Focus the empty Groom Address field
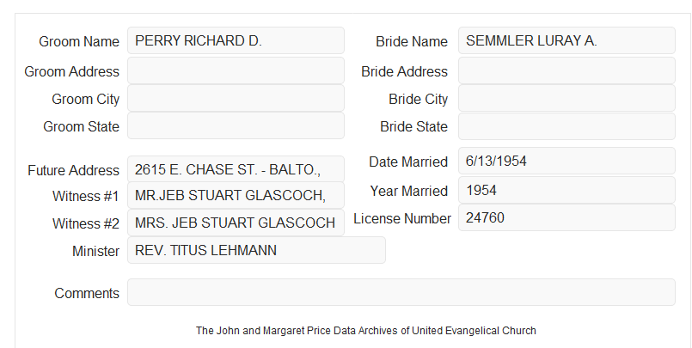 [x=236, y=70]
